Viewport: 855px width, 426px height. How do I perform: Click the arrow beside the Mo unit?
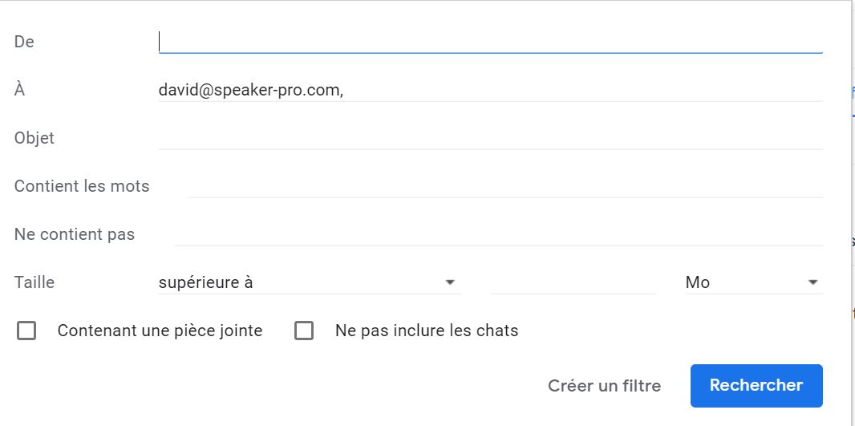click(x=812, y=282)
